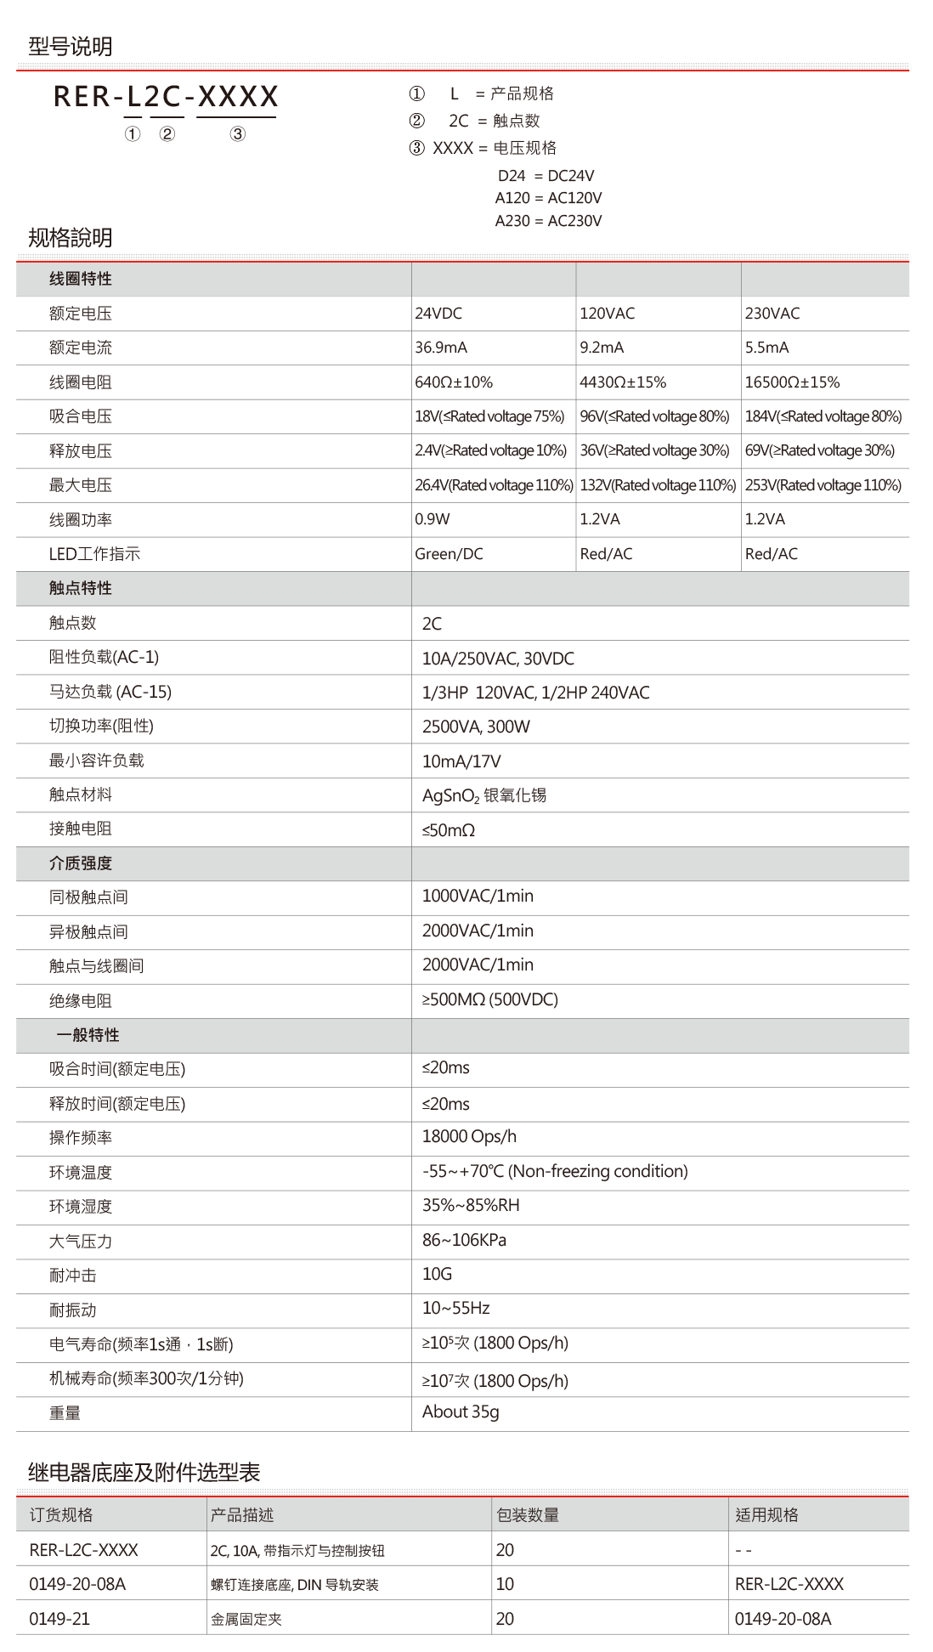The image size is (933, 1652).
Task: Select the 5.5mA rated current value
Action: (x=767, y=348)
